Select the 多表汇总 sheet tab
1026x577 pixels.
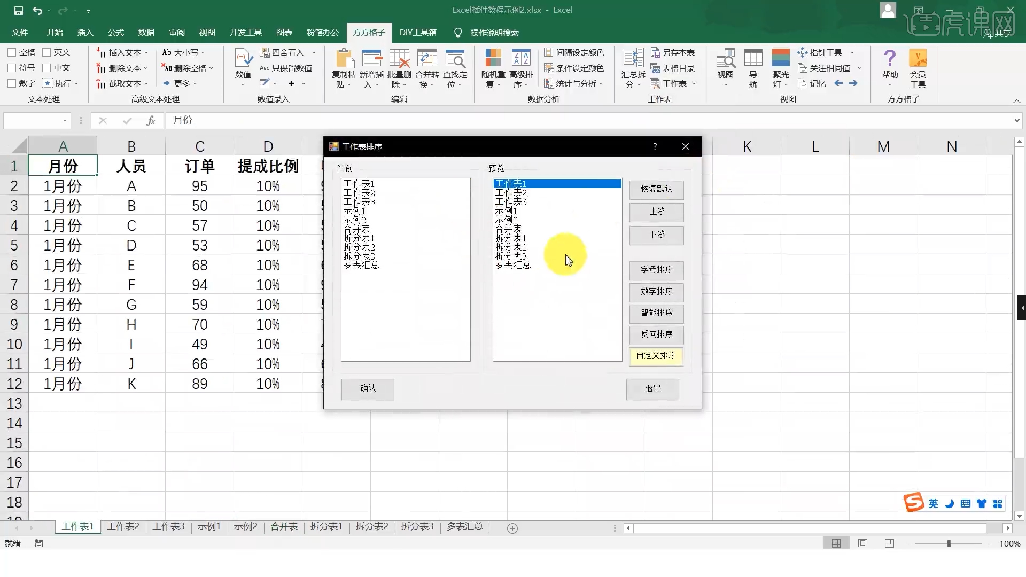click(465, 527)
